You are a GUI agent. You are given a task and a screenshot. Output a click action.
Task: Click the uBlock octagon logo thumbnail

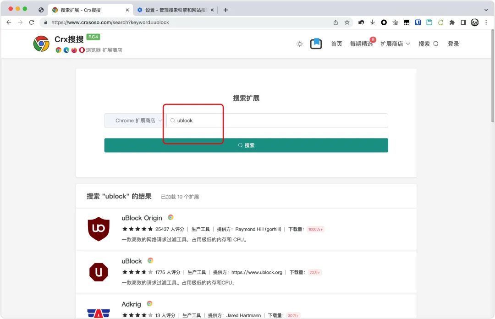point(99,272)
